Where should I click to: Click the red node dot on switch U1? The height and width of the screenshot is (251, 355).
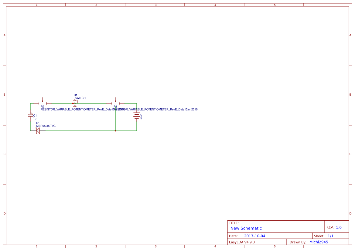[73, 103]
